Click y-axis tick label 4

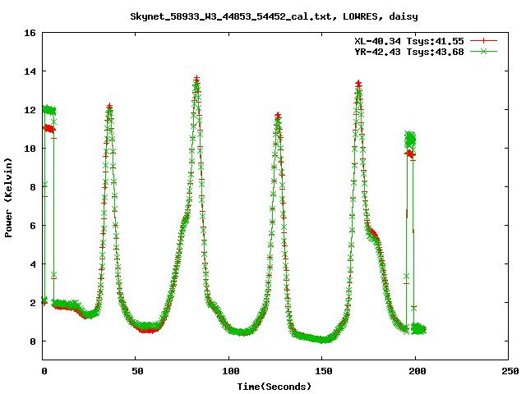[x=33, y=264]
